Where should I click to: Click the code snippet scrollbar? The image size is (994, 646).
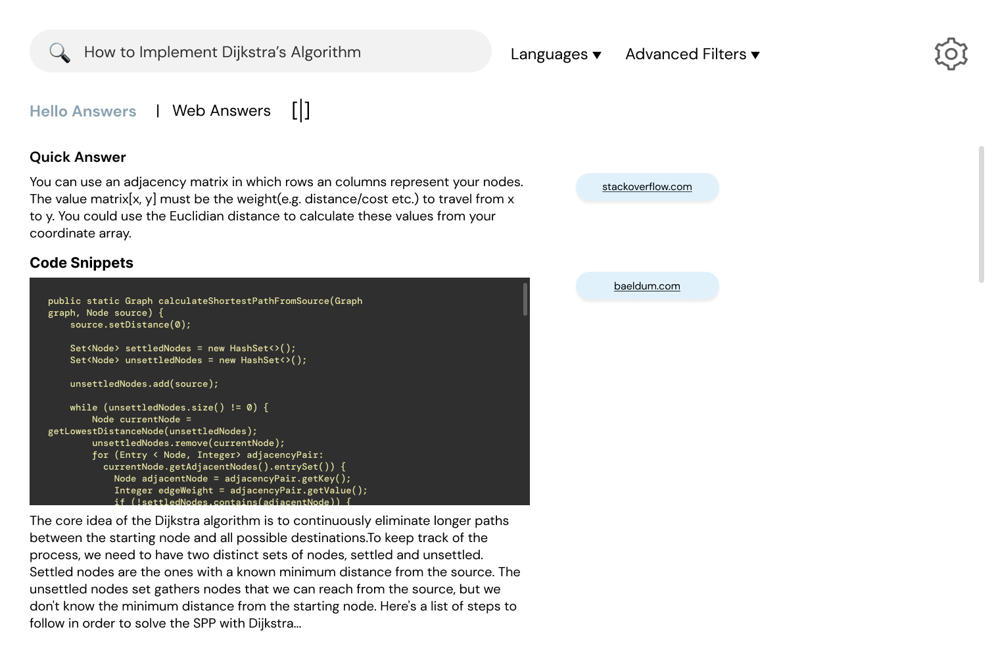(525, 299)
